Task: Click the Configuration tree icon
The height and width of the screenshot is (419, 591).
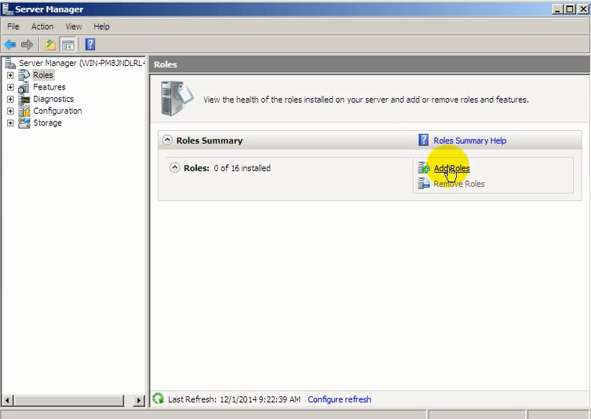Action: 24,111
